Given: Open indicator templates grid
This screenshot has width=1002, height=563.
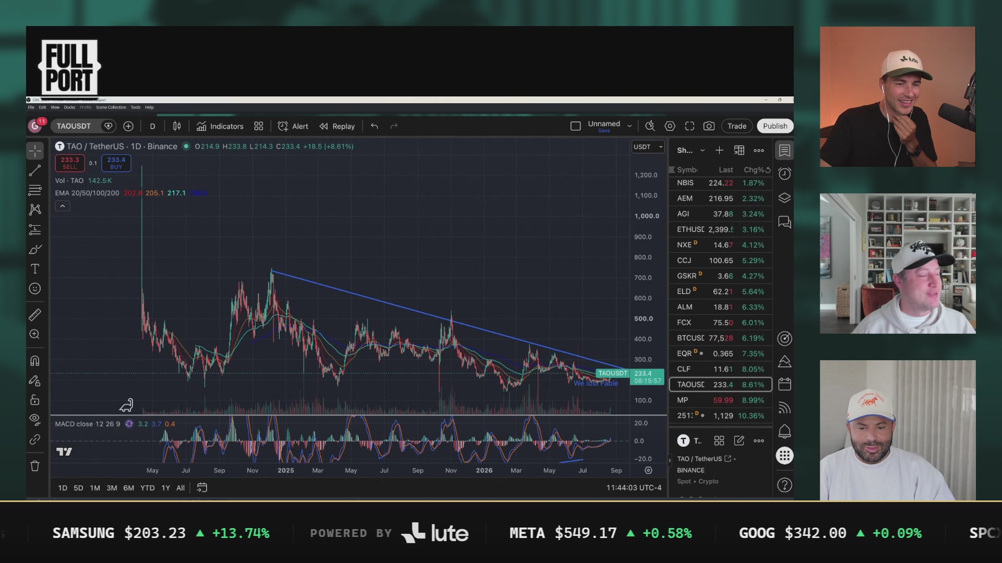Looking at the screenshot, I should pos(258,126).
